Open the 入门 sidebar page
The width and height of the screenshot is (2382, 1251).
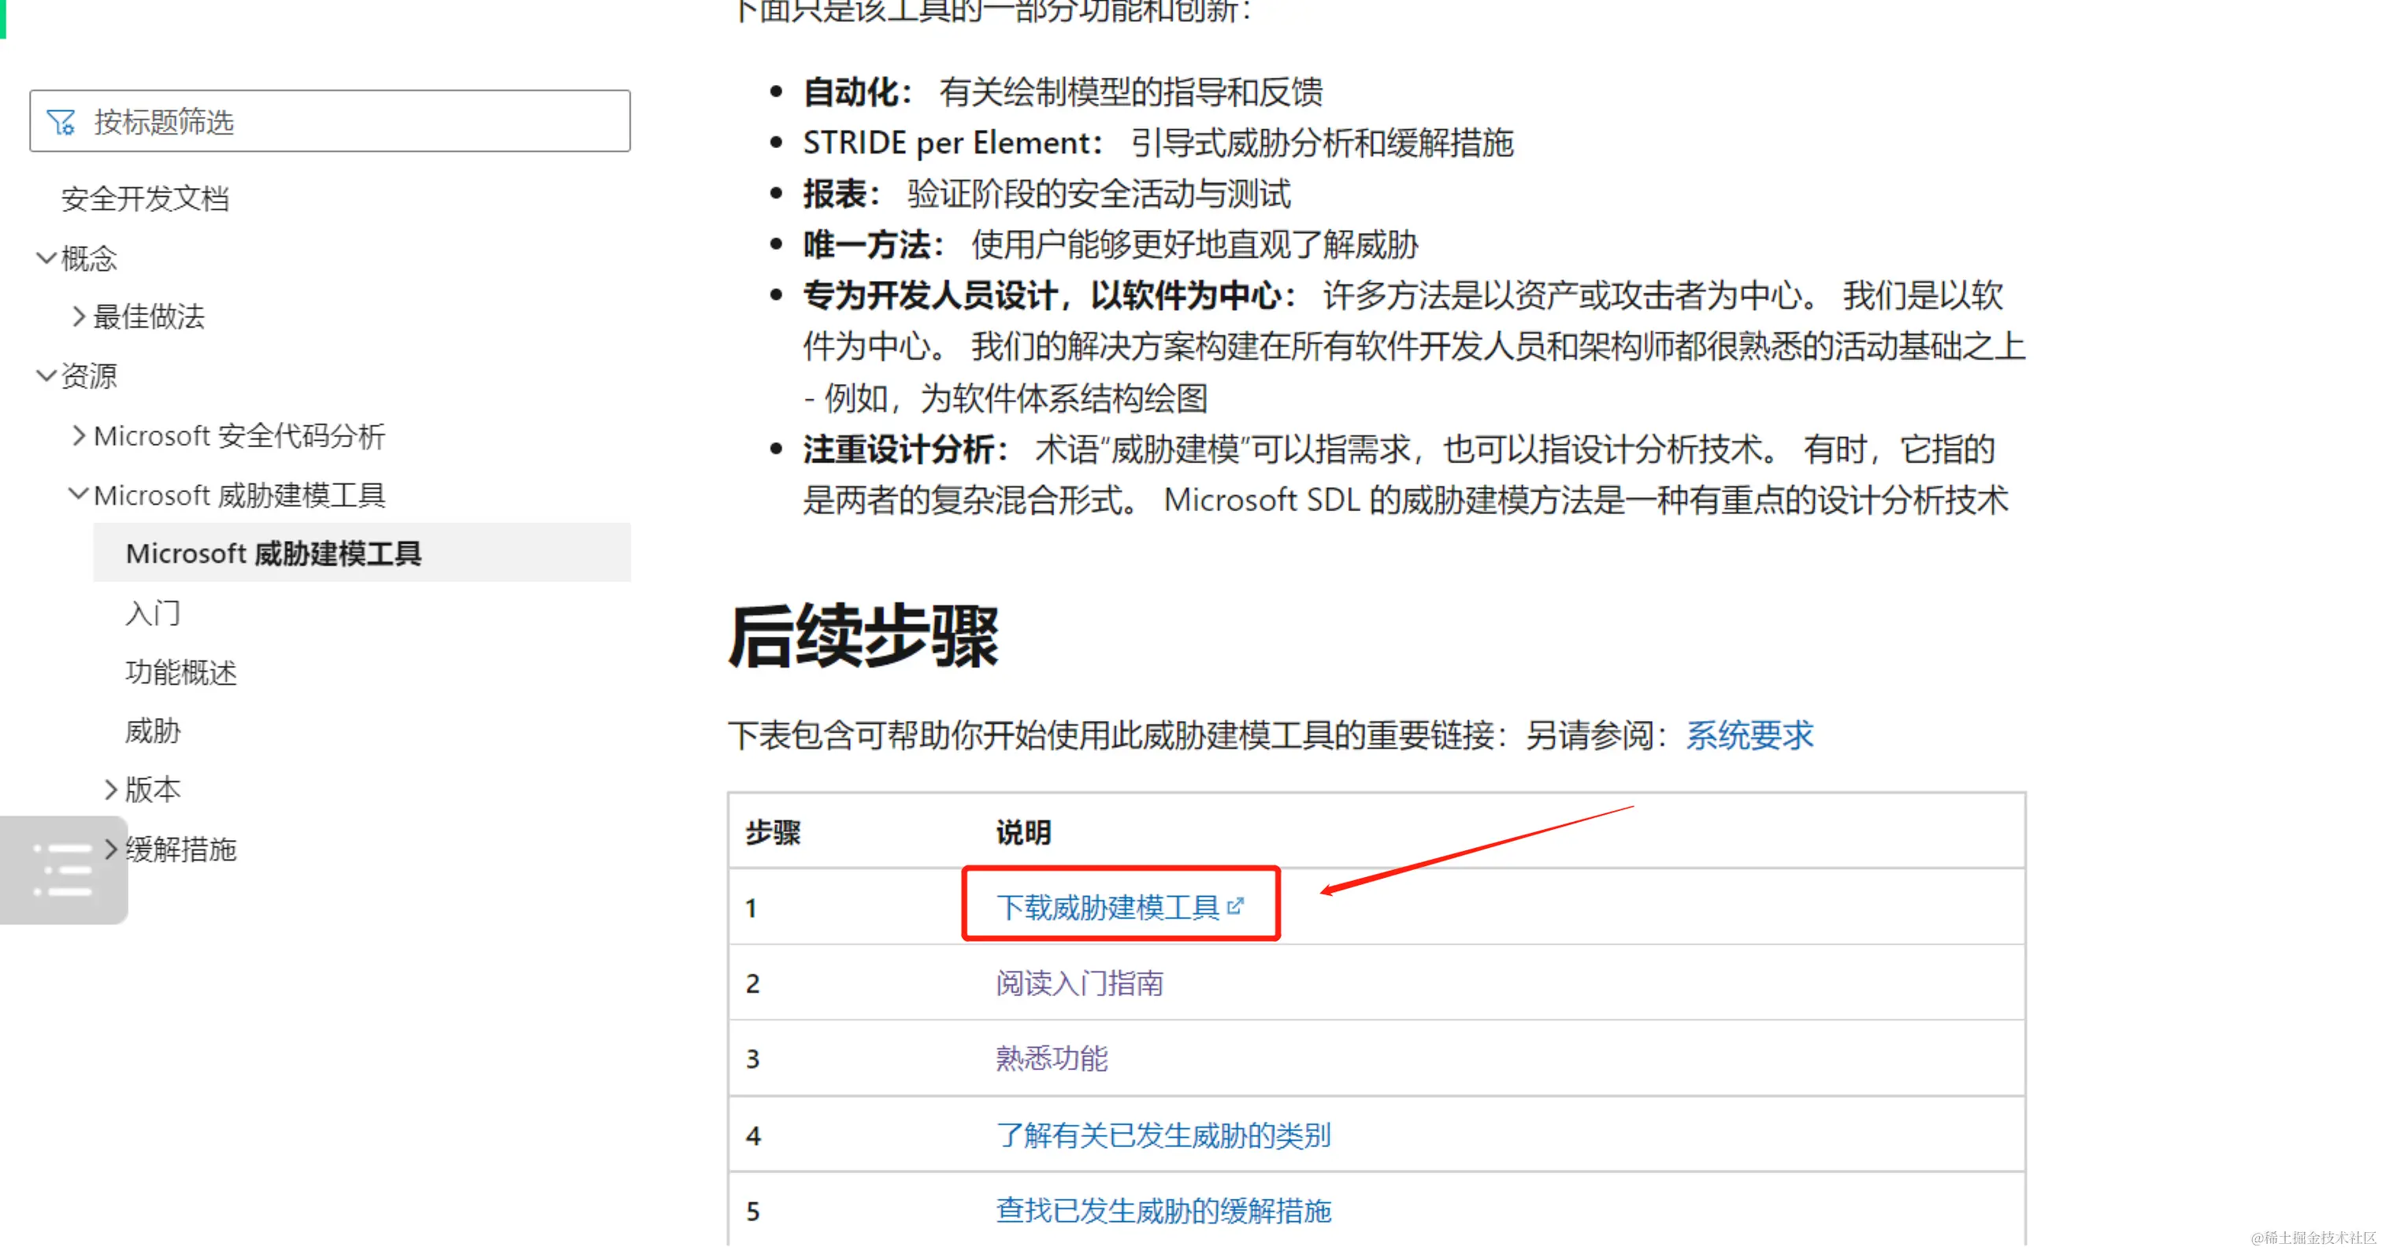pos(154,613)
